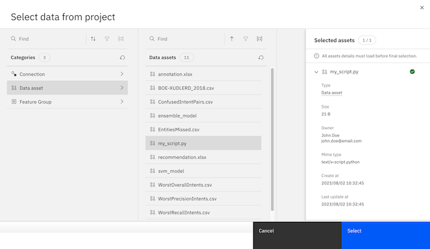Open the filter icon in Categories toolbar
430x249 pixels.
click(107, 39)
